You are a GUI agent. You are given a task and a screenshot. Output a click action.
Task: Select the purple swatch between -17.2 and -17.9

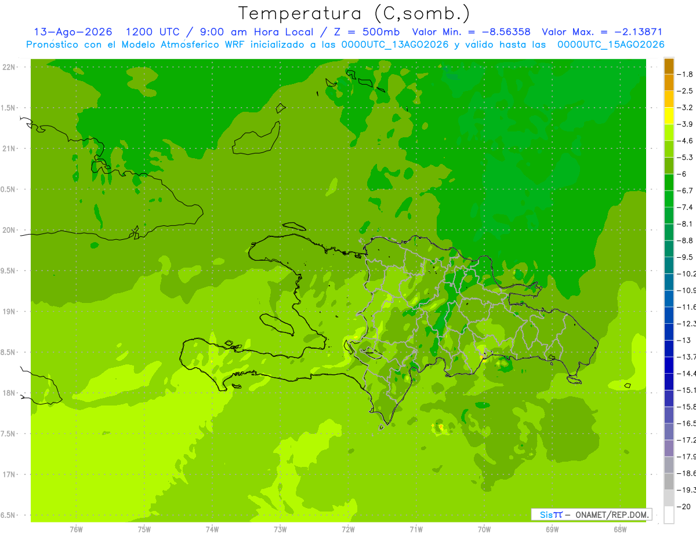pyautogui.click(x=669, y=448)
